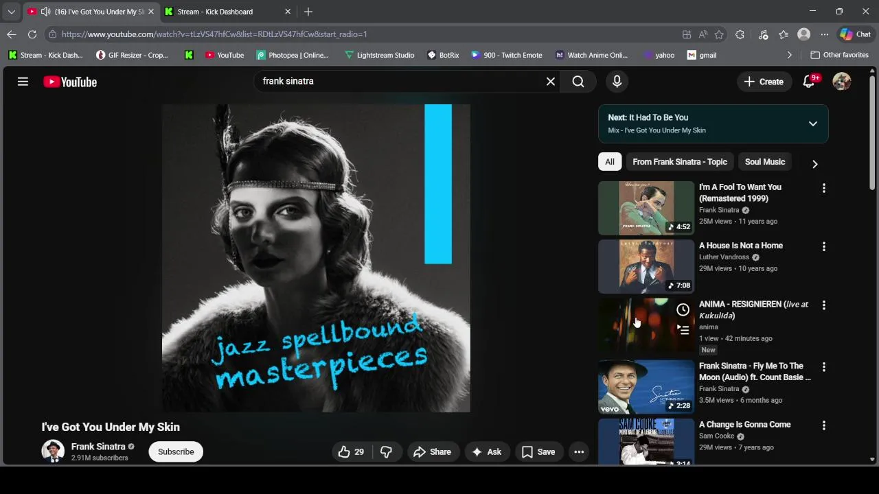Open the Frank Sinatra channel name link
879x494 pixels.
pyautogui.click(x=98, y=446)
